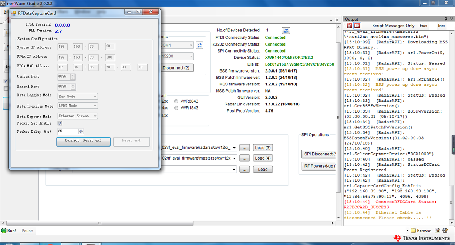Click Script Messages Only toggle in Output
The height and width of the screenshot is (245, 455).
click(393, 26)
